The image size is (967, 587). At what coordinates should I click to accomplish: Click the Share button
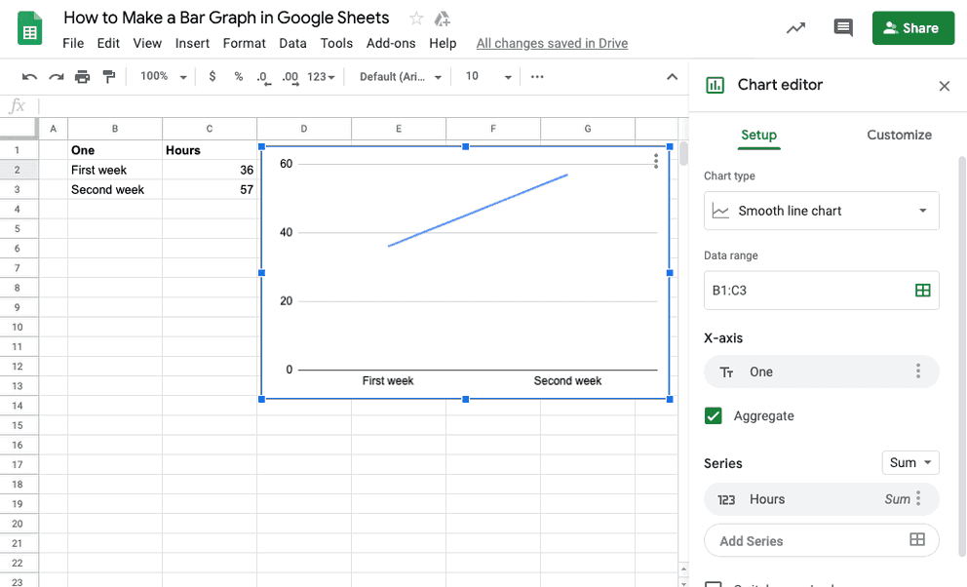[912, 28]
